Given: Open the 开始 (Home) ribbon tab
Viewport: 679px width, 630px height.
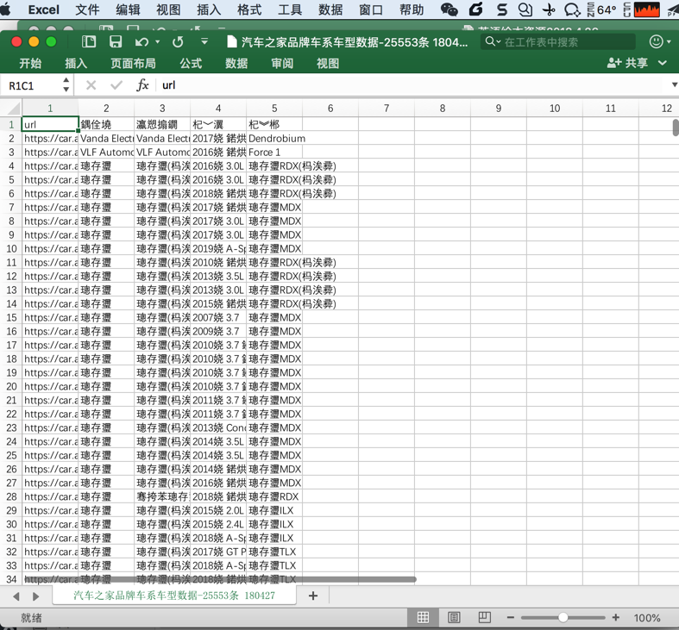Looking at the screenshot, I should tap(30, 64).
